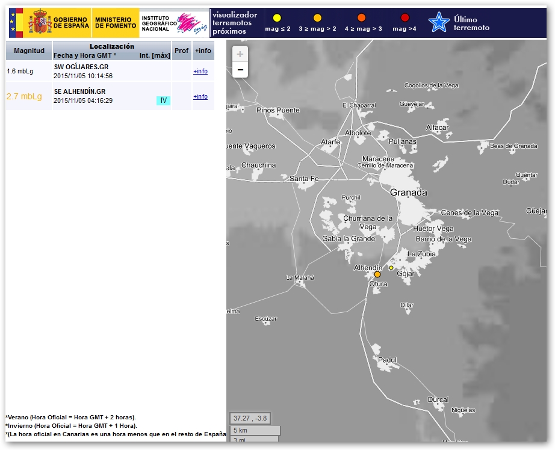Click the small yellow earthquake marker near Gójar
The image size is (555, 450).
click(391, 268)
